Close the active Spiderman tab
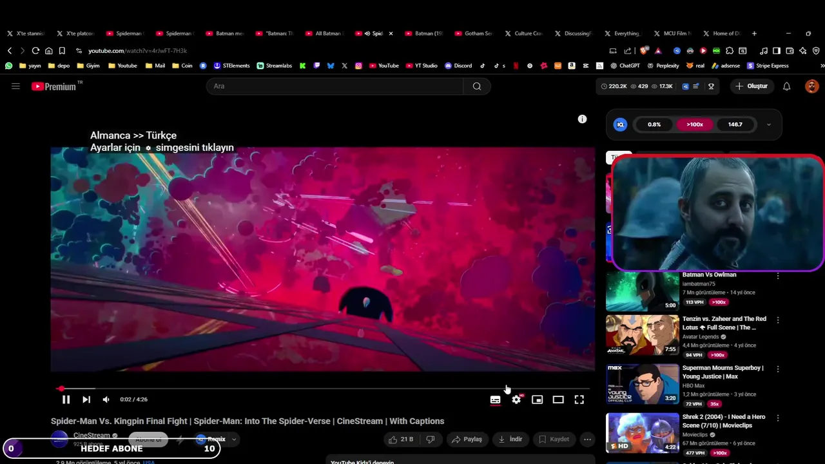This screenshot has height=464, width=825. point(391,34)
